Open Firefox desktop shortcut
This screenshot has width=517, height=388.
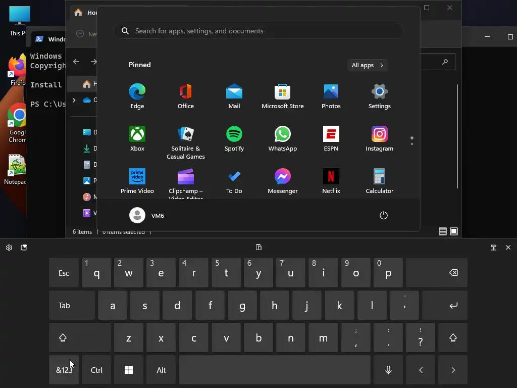pos(17,70)
